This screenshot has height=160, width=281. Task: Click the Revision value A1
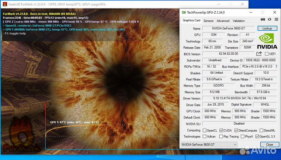pos(247,35)
